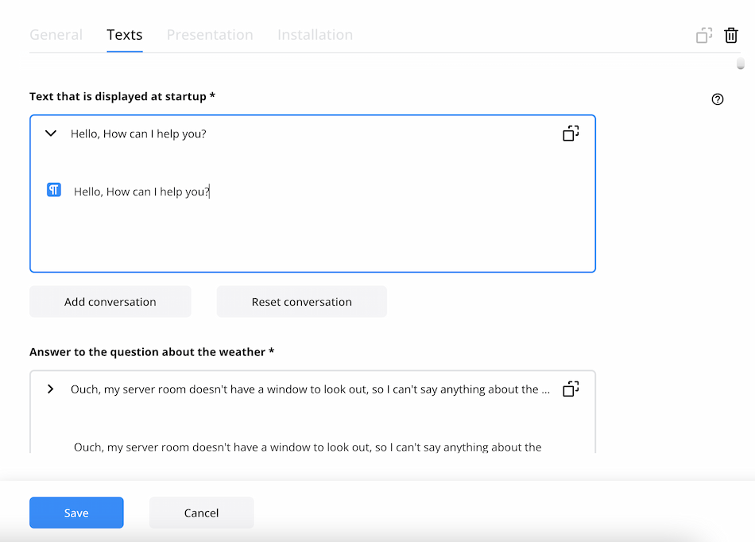Cancel the current changes
755x542 pixels.
(201, 513)
